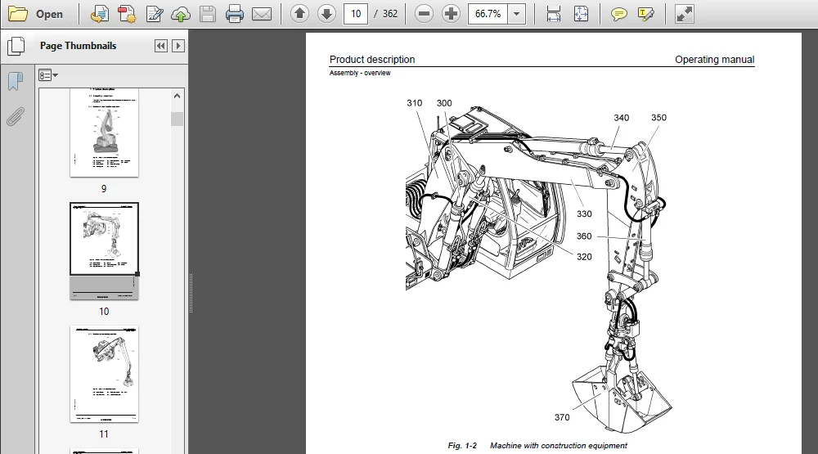Click the Open folder button
This screenshot has height=454, width=818.
click(x=35, y=14)
